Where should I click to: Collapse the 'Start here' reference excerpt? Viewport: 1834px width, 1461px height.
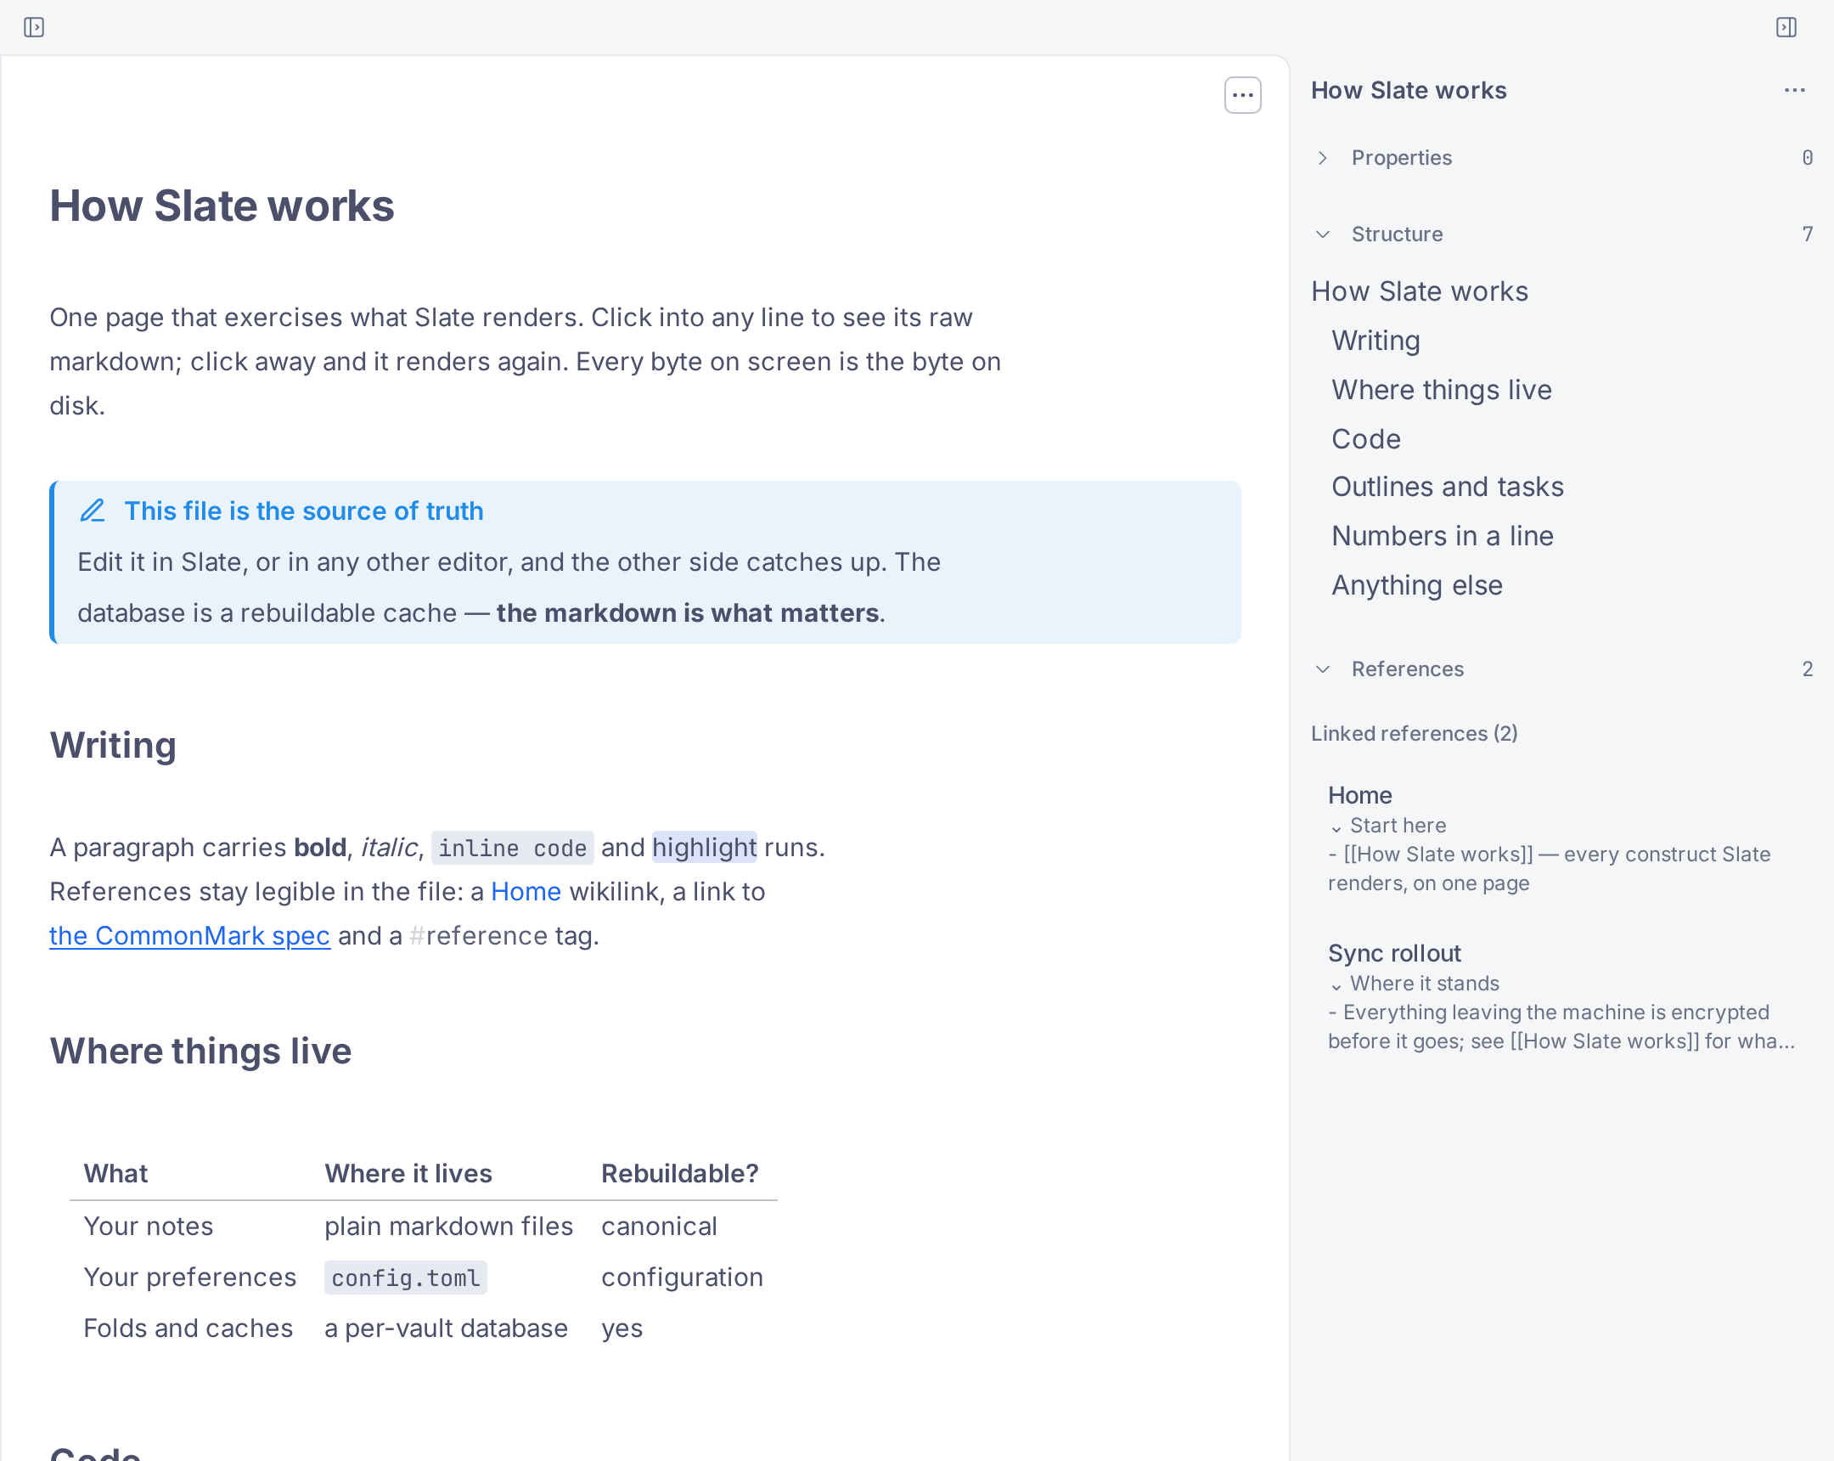click(1336, 827)
